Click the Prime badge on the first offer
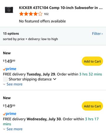The height and width of the screenshot is (133, 106). click(x=10, y=69)
